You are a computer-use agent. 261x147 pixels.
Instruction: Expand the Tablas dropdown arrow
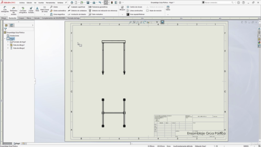(168, 15)
